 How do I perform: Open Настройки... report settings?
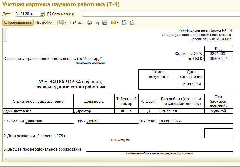45,22
